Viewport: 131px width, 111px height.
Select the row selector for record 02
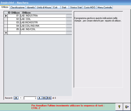(x=6, y=19)
